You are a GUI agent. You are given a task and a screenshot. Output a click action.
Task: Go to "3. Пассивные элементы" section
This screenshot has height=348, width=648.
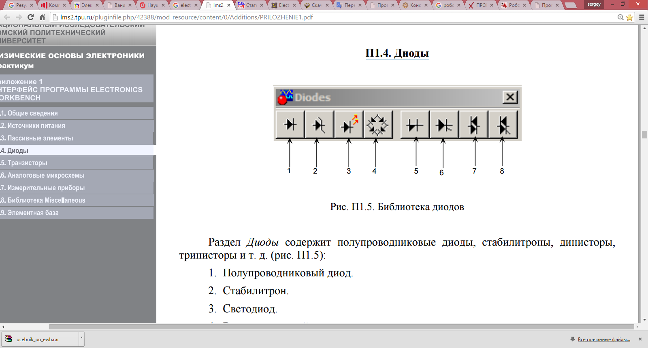point(77,138)
